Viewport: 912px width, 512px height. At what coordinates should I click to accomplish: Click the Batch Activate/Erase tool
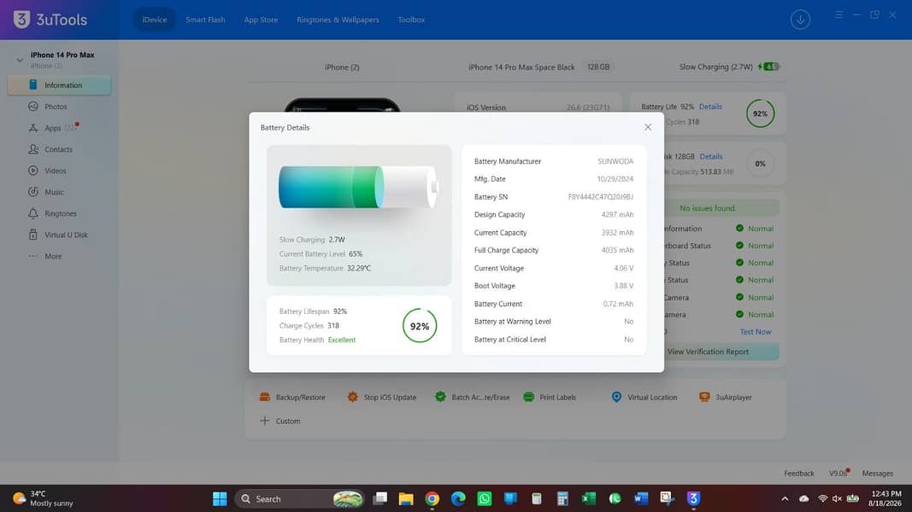[x=473, y=398]
